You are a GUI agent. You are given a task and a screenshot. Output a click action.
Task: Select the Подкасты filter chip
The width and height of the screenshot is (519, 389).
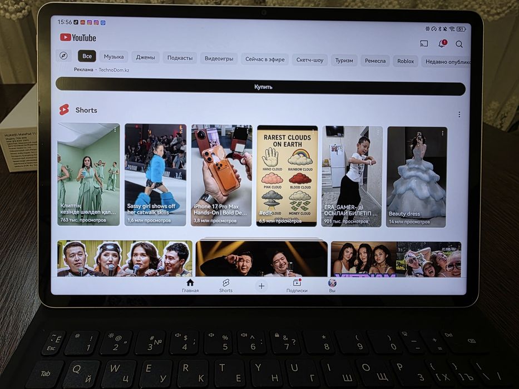coord(180,58)
